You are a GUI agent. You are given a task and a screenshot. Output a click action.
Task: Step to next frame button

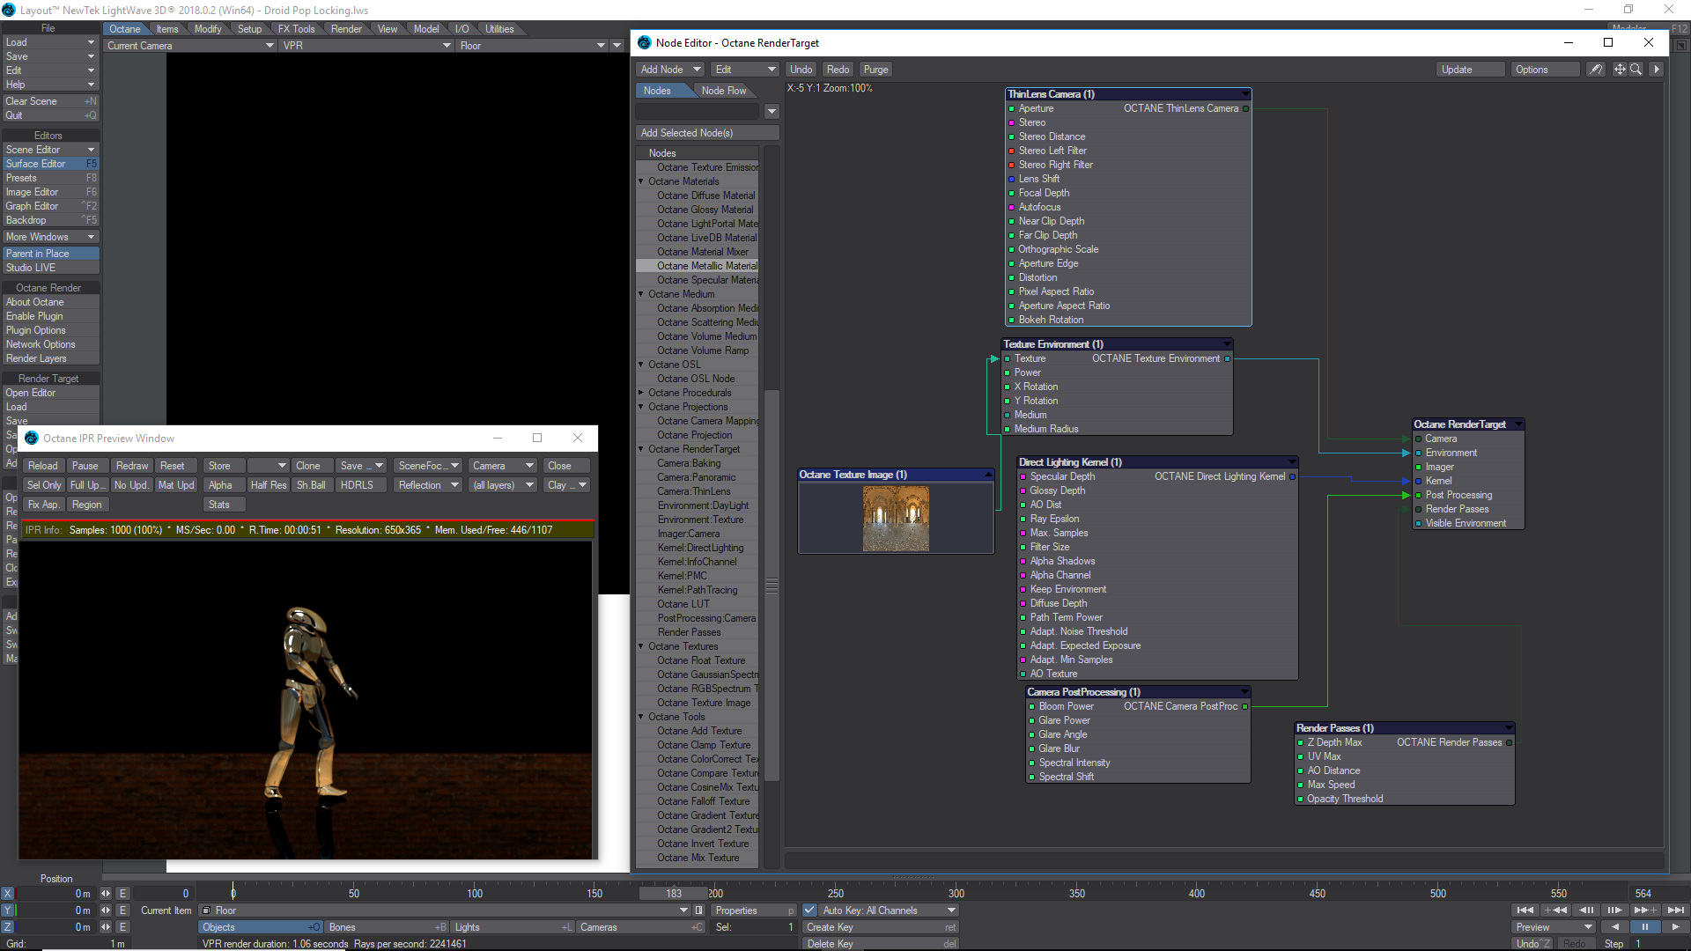coord(1614,910)
